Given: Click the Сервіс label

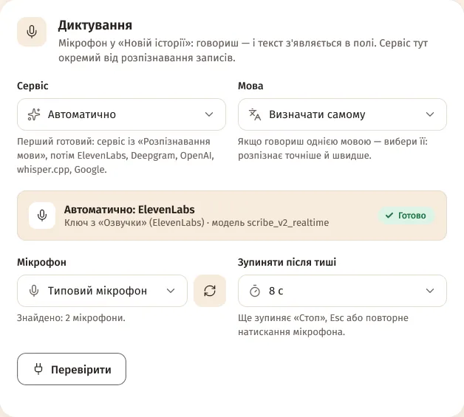Looking at the screenshot, I should click(33, 86).
